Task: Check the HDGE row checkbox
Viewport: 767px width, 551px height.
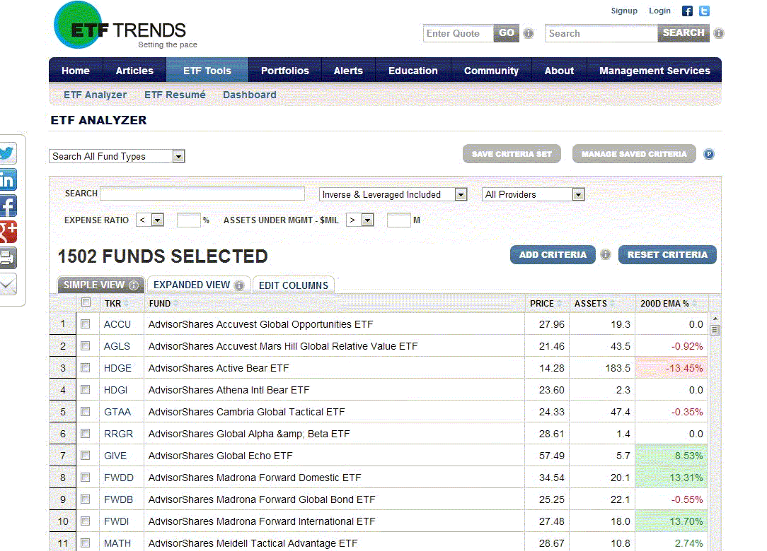Action: coord(86,368)
